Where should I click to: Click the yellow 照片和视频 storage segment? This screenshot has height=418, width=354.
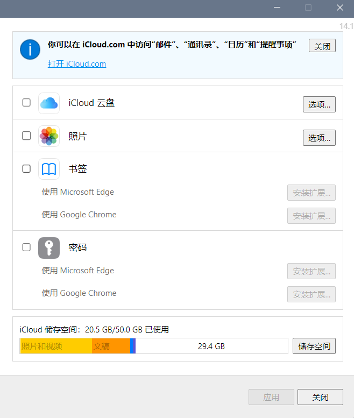55,346
